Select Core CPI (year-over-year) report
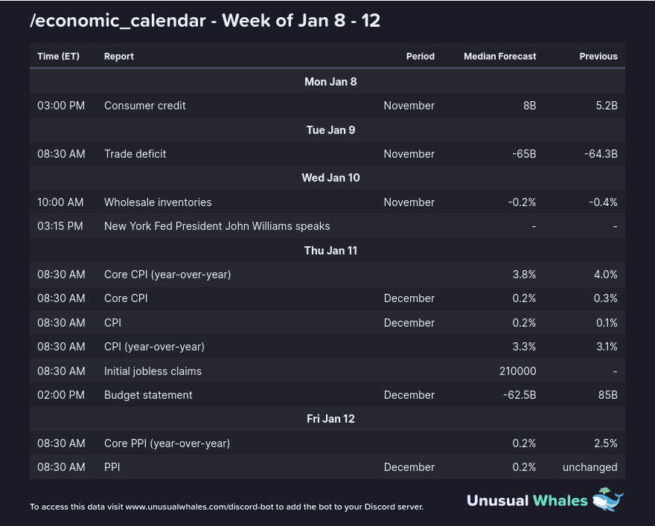This screenshot has height=526, width=655. [x=167, y=275]
